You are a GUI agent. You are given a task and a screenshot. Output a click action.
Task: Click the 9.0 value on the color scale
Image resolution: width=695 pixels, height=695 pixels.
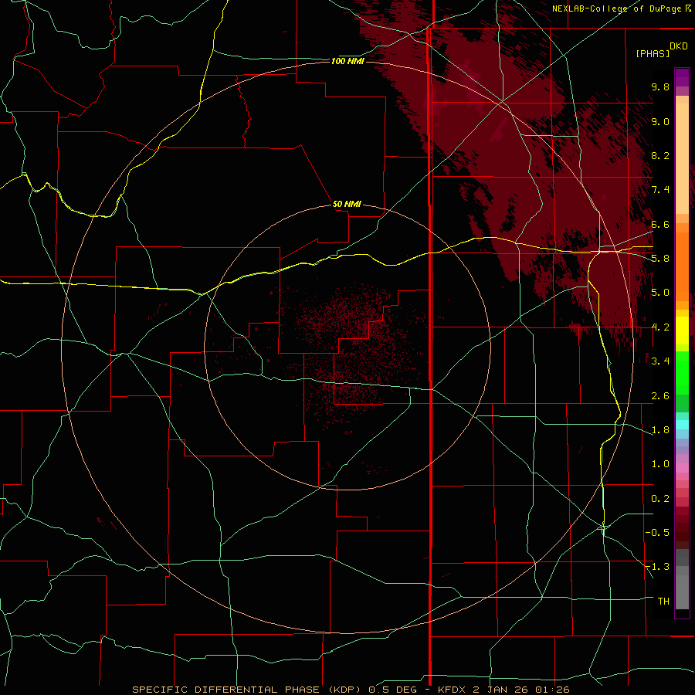pyautogui.click(x=660, y=121)
